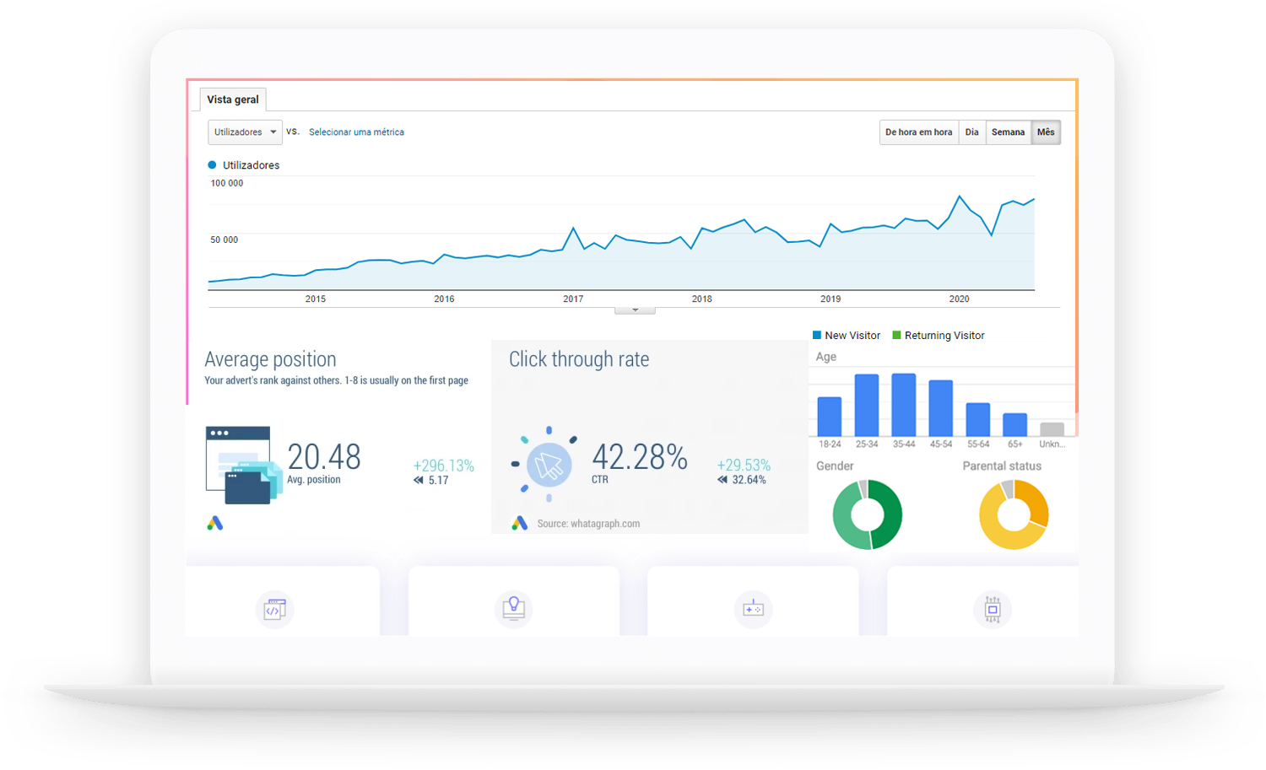Open the Utilizadores metric dropdown
Viewport: 1266px width, 770px height.
click(245, 132)
